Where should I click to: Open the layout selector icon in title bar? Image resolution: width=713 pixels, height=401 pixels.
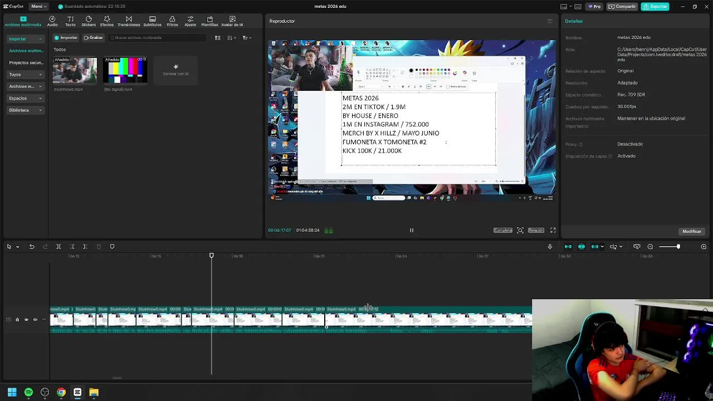(x=565, y=7)
